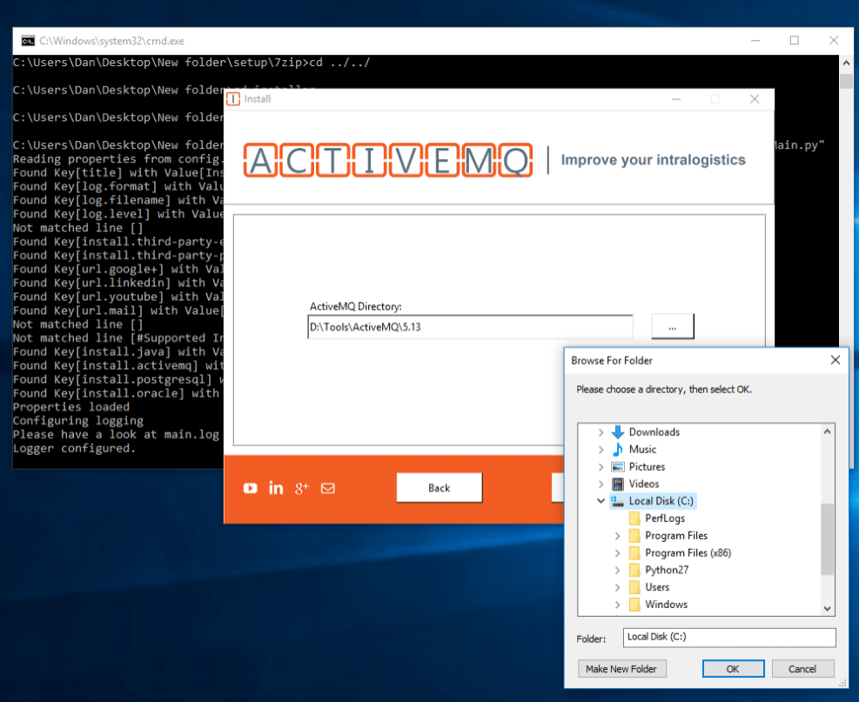
Task: Click the Local Disk (C:) drive icon
Action: pos(618,501)
